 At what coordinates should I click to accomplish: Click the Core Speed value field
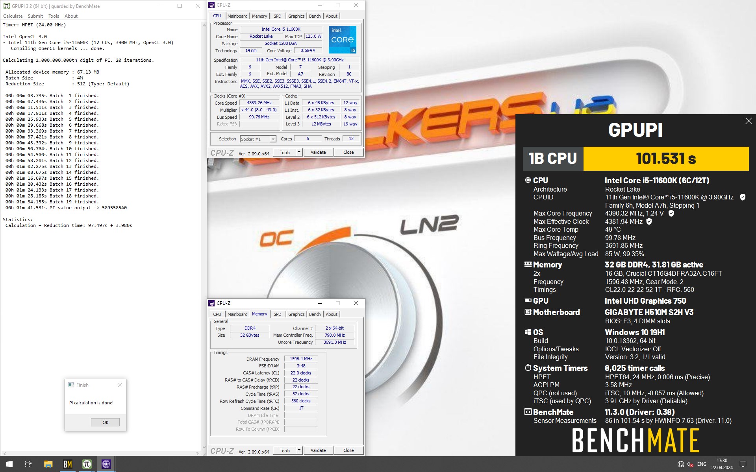click(259, 103)
